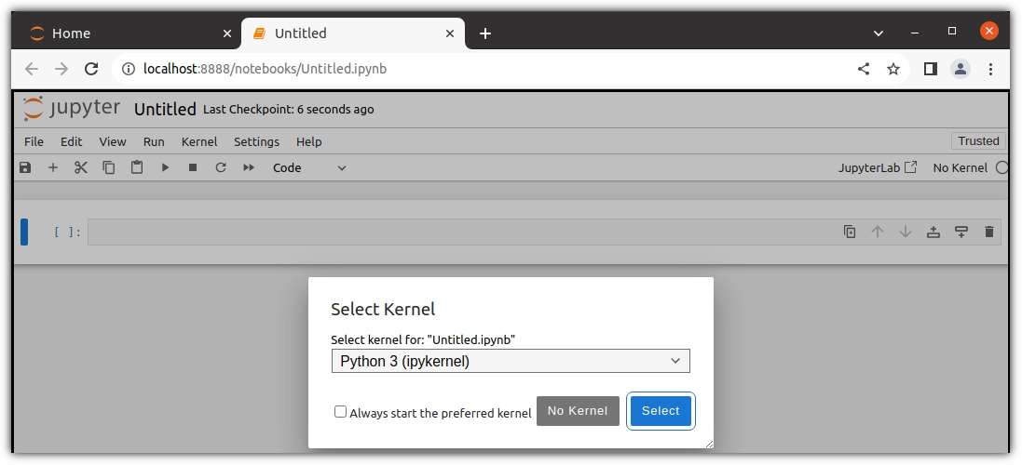The width and height of the screenshot is (1022, 465).
Task: Click the dialog resize handle corner
Action: [709, 444]
